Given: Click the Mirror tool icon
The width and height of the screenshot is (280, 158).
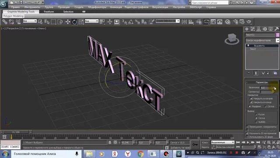Looking at the screenshot, I should pos(184,22).
